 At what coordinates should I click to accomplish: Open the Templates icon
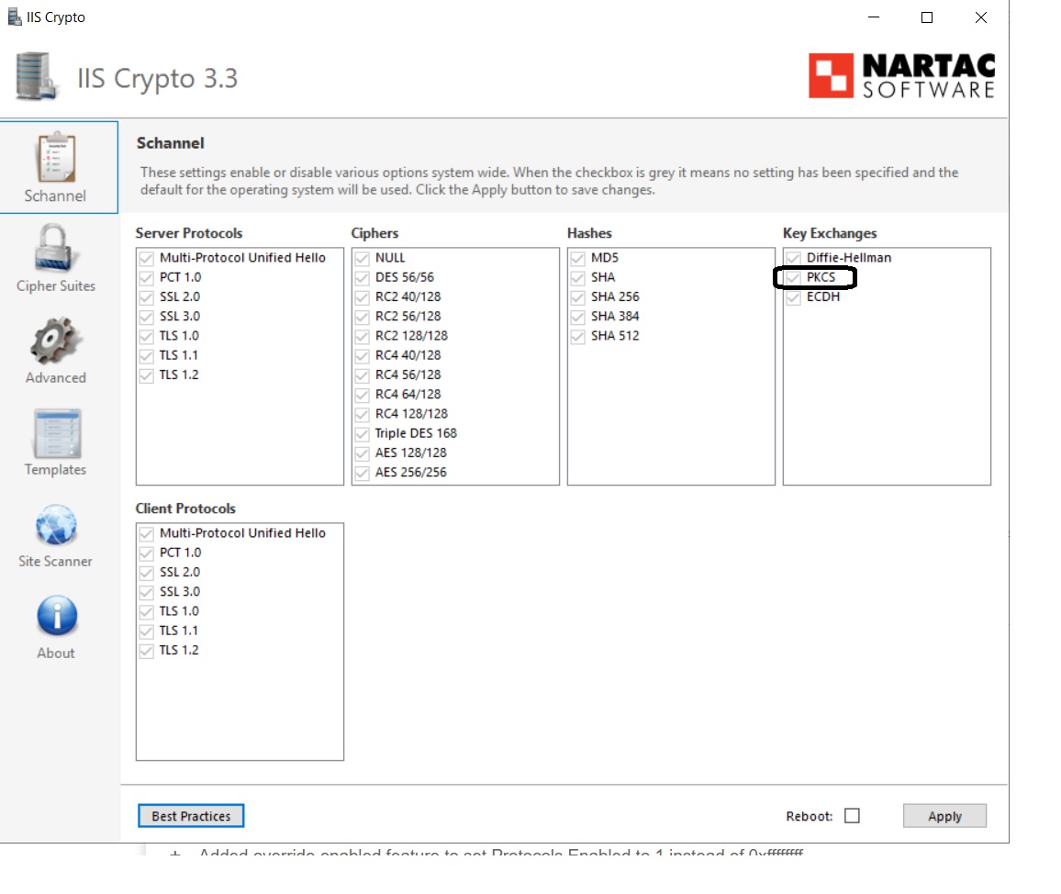click(57, 433)
